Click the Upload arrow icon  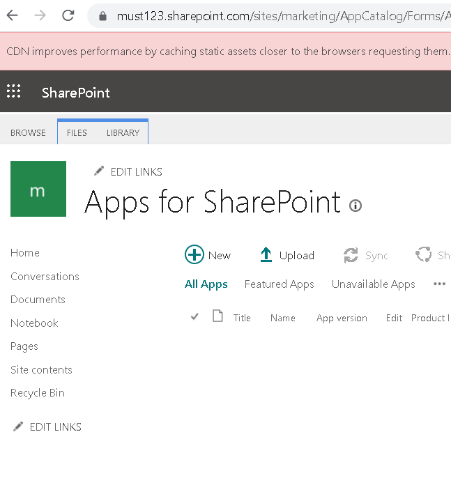pyautogui.click(x=266, y=254)
